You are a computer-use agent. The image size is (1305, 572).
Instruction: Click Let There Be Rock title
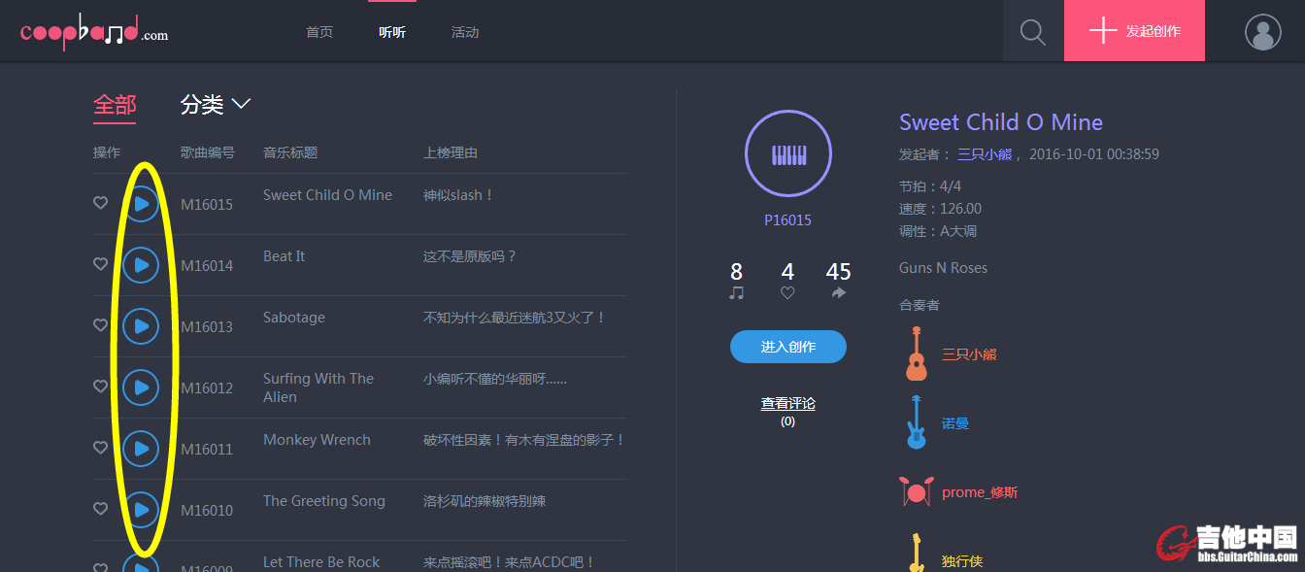click(321, 562)
